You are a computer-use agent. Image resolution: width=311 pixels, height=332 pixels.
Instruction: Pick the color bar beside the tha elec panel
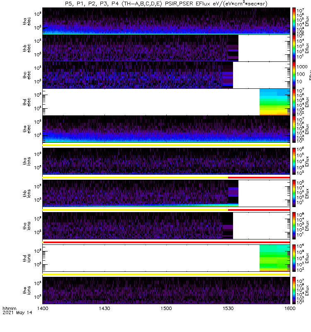(x=294, y=21)
